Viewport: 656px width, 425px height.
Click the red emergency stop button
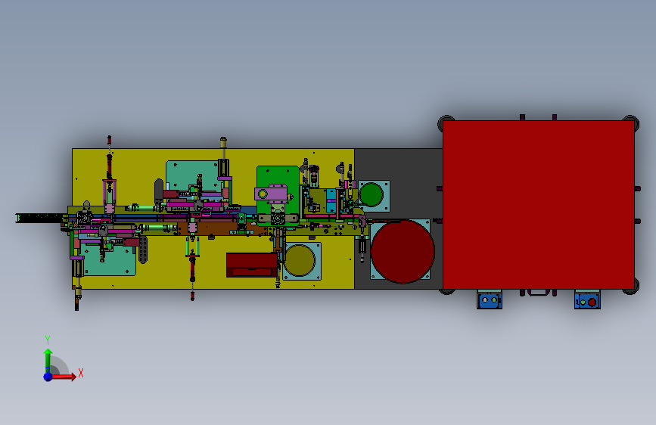pos(592,302)
